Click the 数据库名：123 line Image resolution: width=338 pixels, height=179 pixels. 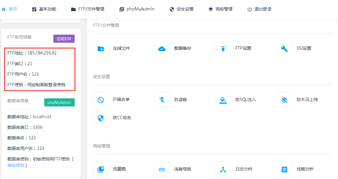pos(21,138)
